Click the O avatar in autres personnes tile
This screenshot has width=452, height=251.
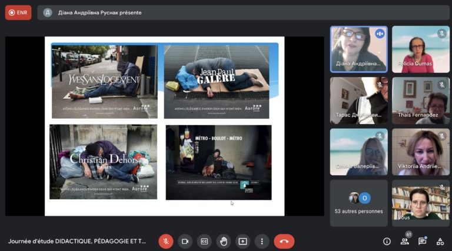(365, 198)
